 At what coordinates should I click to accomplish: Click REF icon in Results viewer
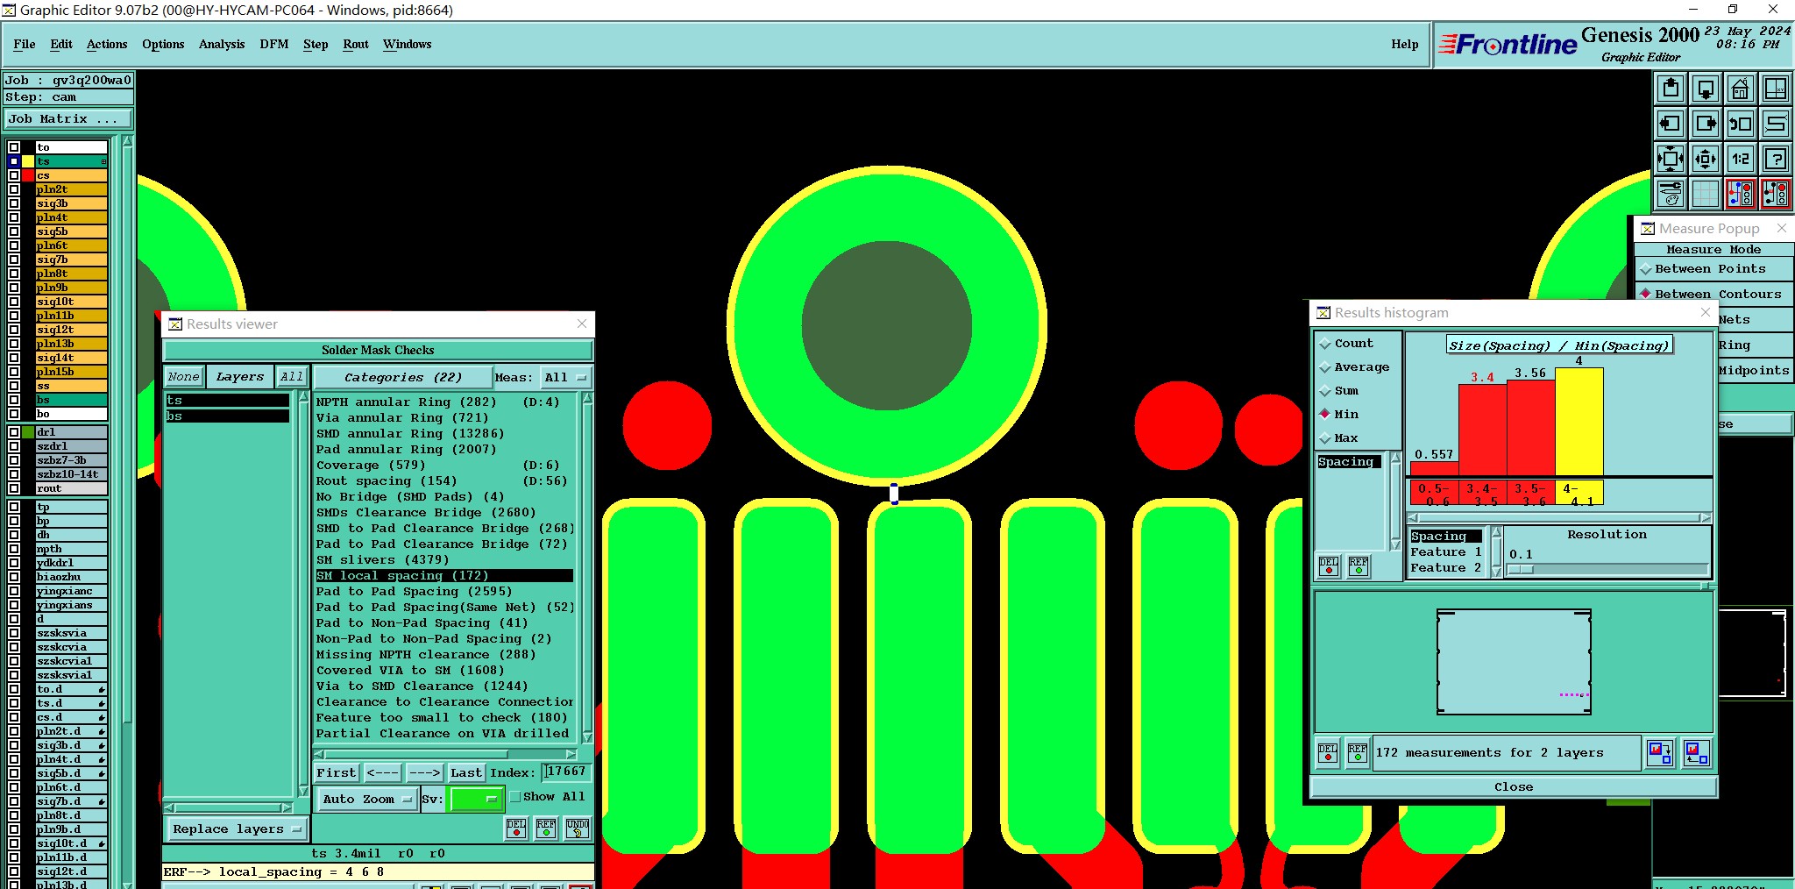point(546,828)
